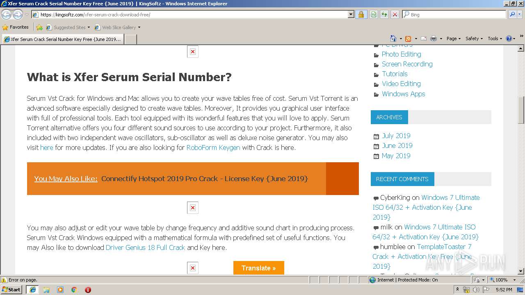Open the Help question mark icon

(509, 39)
